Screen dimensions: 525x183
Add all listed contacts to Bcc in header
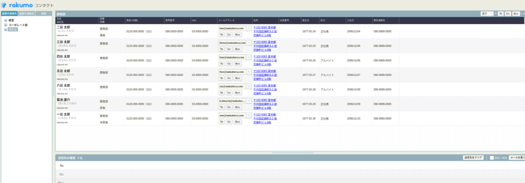pyautogui.click(x=516, y=14)
